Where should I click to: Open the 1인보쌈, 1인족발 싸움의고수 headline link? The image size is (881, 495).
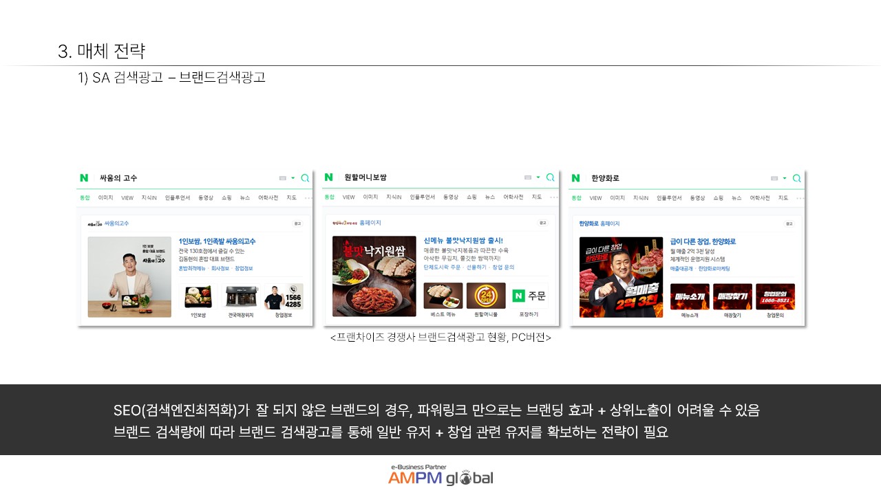point(217,241)
